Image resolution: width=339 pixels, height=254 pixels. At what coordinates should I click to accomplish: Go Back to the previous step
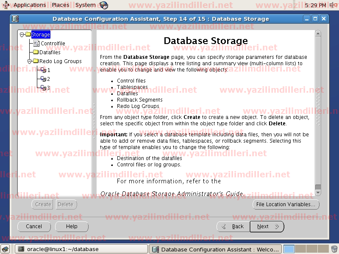coord(233,226)
